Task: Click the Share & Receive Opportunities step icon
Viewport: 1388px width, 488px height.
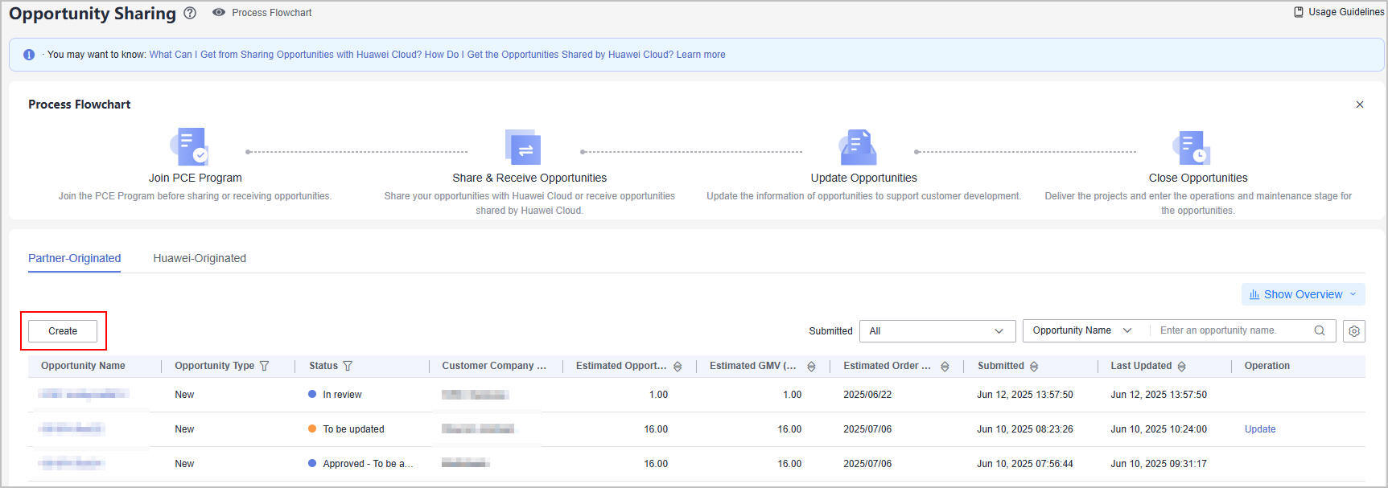Action: click(523, 146)
